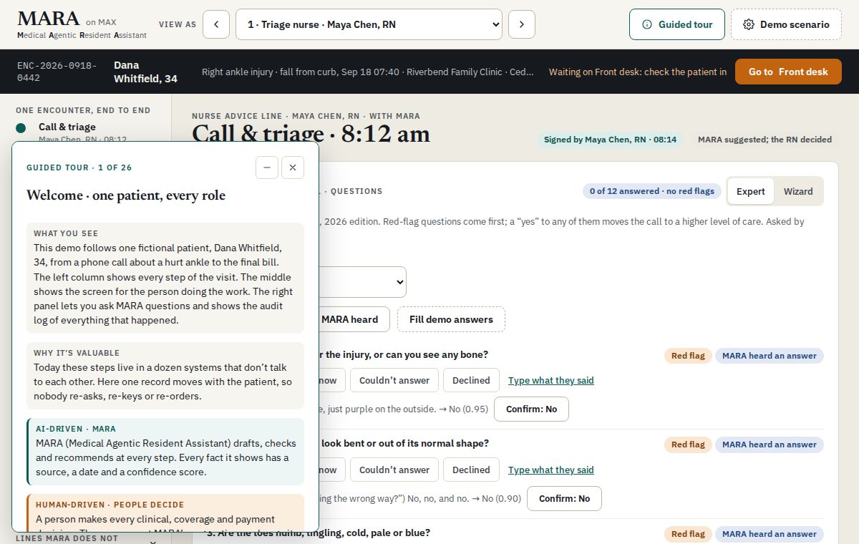This screenshot has width=859, height=544.
Task: Click MARA heard an answer on bent shape question
Action: pyautogui.click(x=770, y=445)
